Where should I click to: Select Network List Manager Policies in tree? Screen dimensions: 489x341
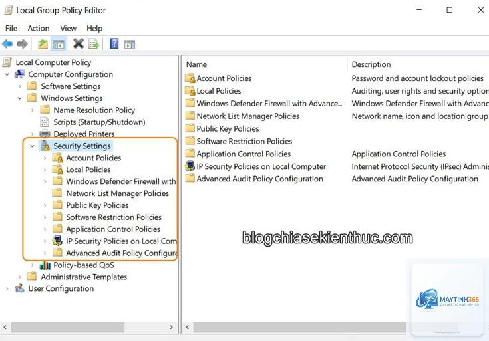point(117,193)
